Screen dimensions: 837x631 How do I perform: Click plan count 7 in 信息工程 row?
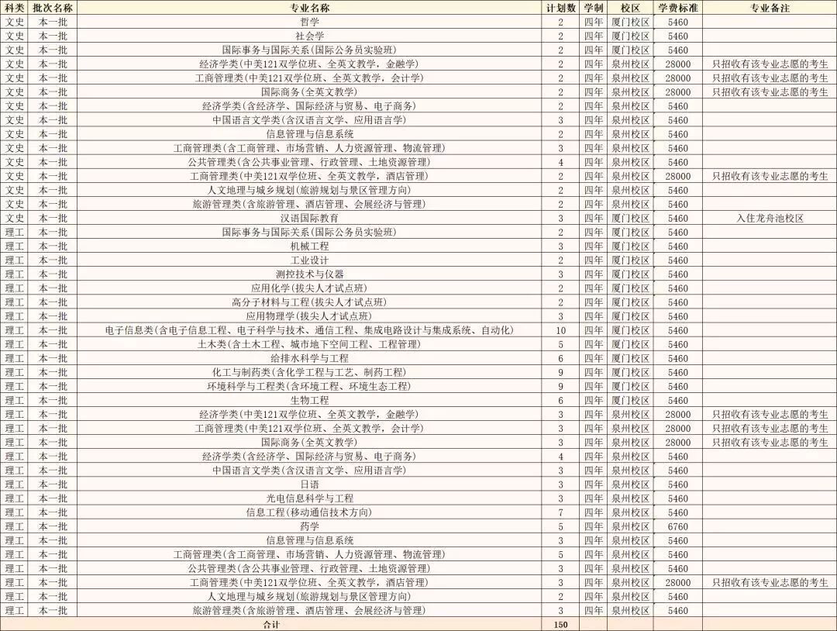pyautogui.click(x=560, y=512)
